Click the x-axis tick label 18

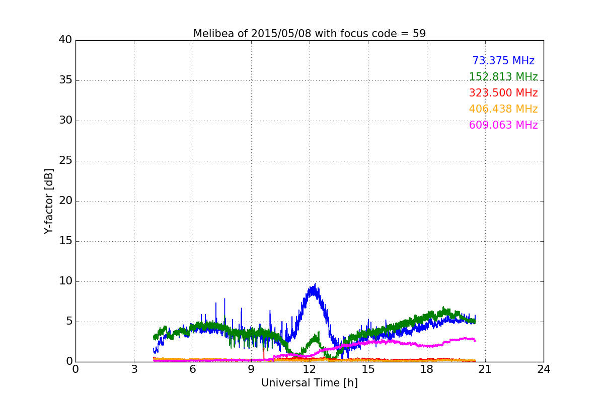427,369
